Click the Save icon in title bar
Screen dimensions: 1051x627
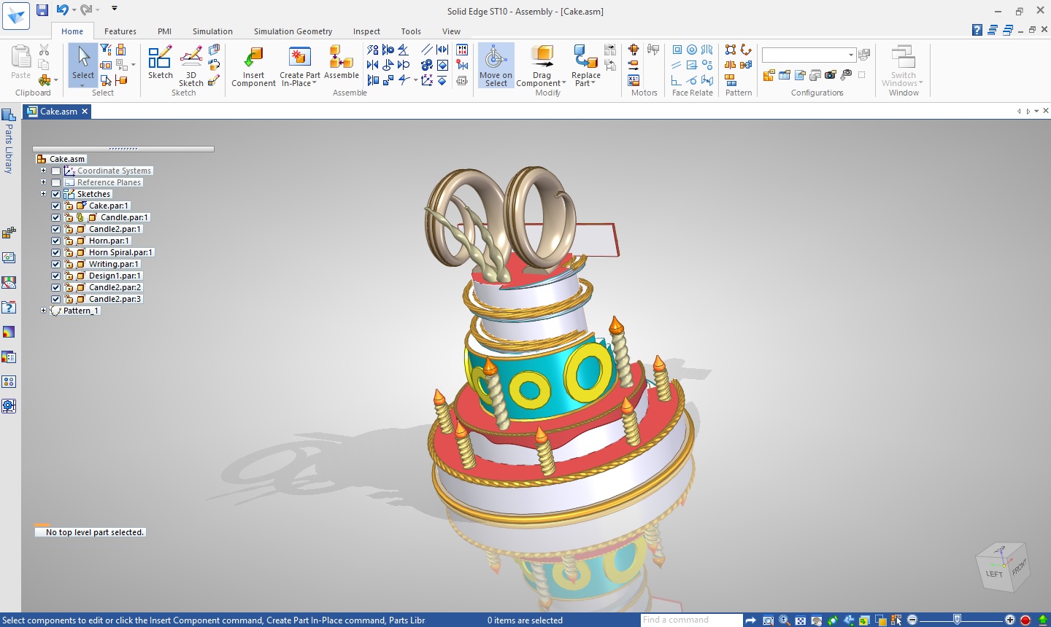tap(42, 9)
